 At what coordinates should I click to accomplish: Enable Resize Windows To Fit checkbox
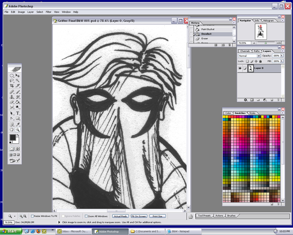click(x=32, y=216)
